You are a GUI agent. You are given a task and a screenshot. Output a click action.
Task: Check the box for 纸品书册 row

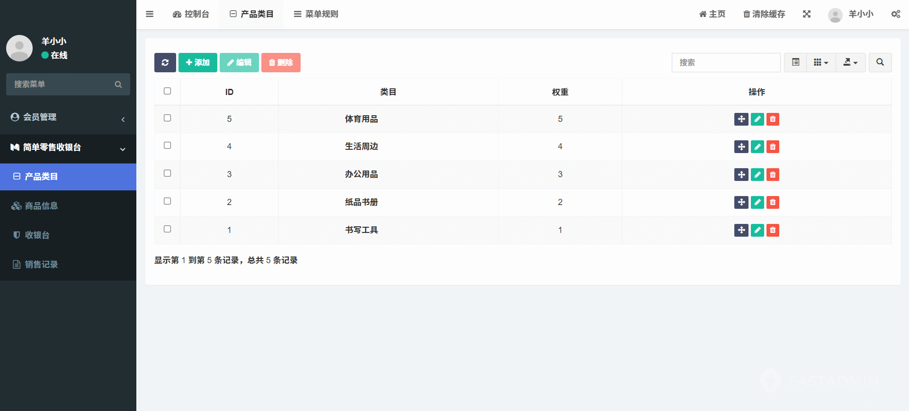point(167,201)
